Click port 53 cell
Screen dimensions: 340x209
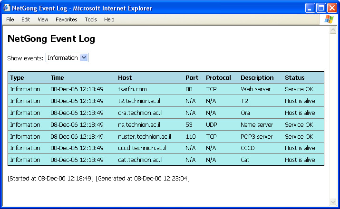coord(189,125)
